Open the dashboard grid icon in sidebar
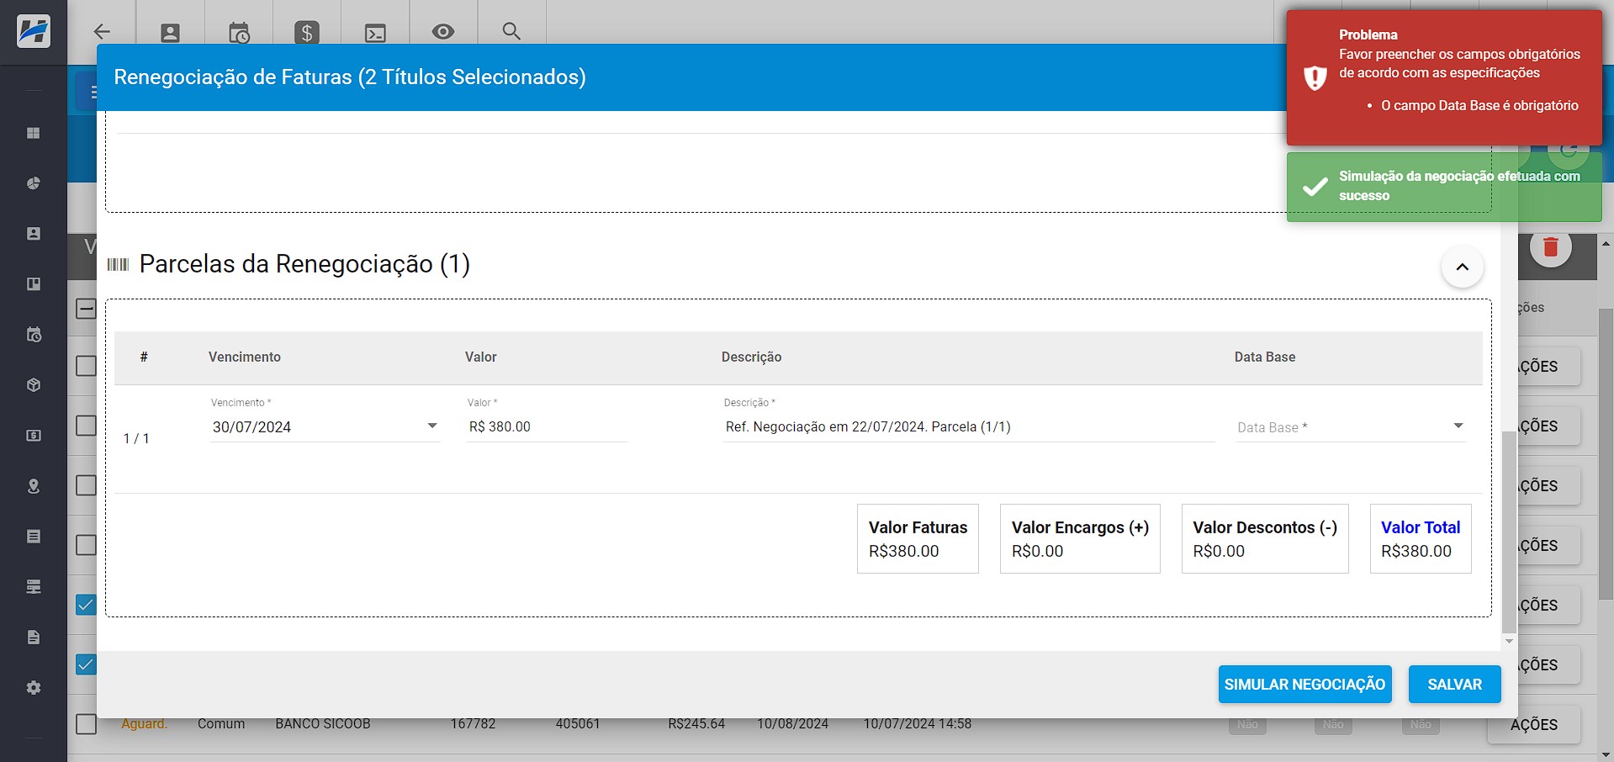 [x=34, y=133]
